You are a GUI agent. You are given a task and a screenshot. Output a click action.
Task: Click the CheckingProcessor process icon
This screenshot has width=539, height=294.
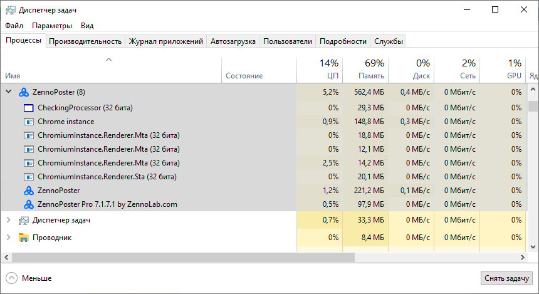pyautogui.click(x=28, y=108)
